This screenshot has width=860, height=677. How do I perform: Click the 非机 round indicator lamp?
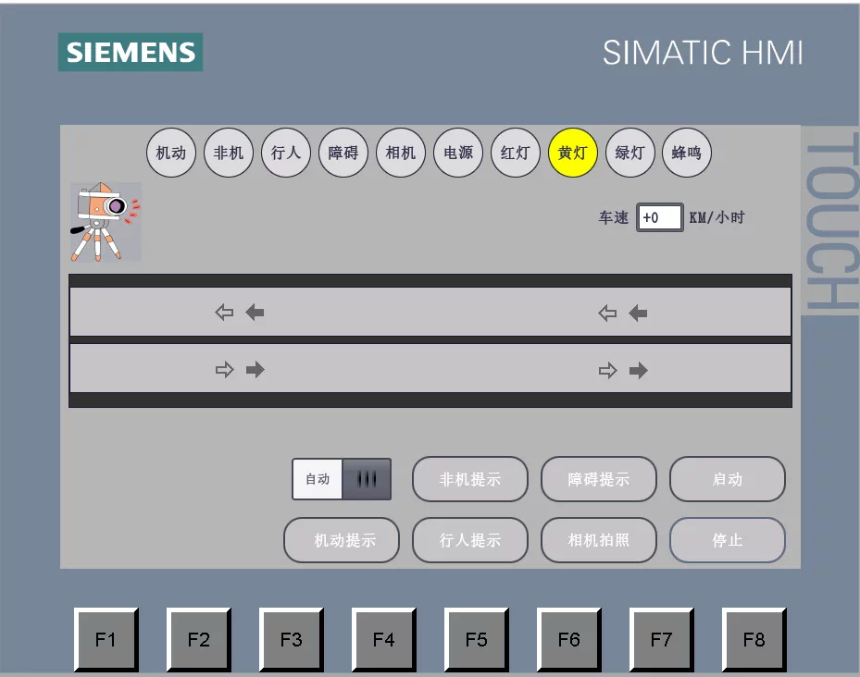click(228, 153)
